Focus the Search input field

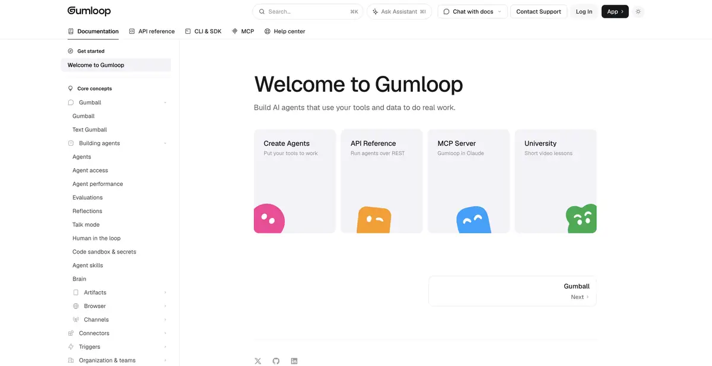point(307,11)
